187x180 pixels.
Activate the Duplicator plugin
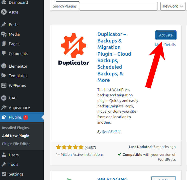pyautogui.click(x=166, y=35)
